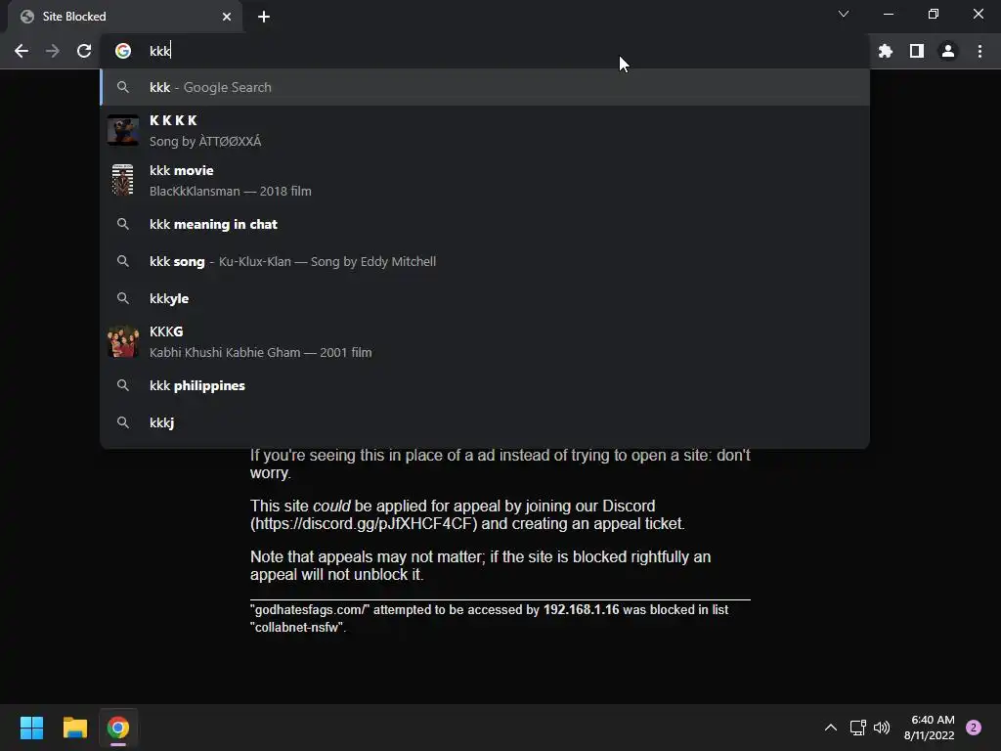The width and height of the screenshot is (1001, 751).
Task: Click search icon beside 'kkkj'
Action: click(x=123, y=422)
